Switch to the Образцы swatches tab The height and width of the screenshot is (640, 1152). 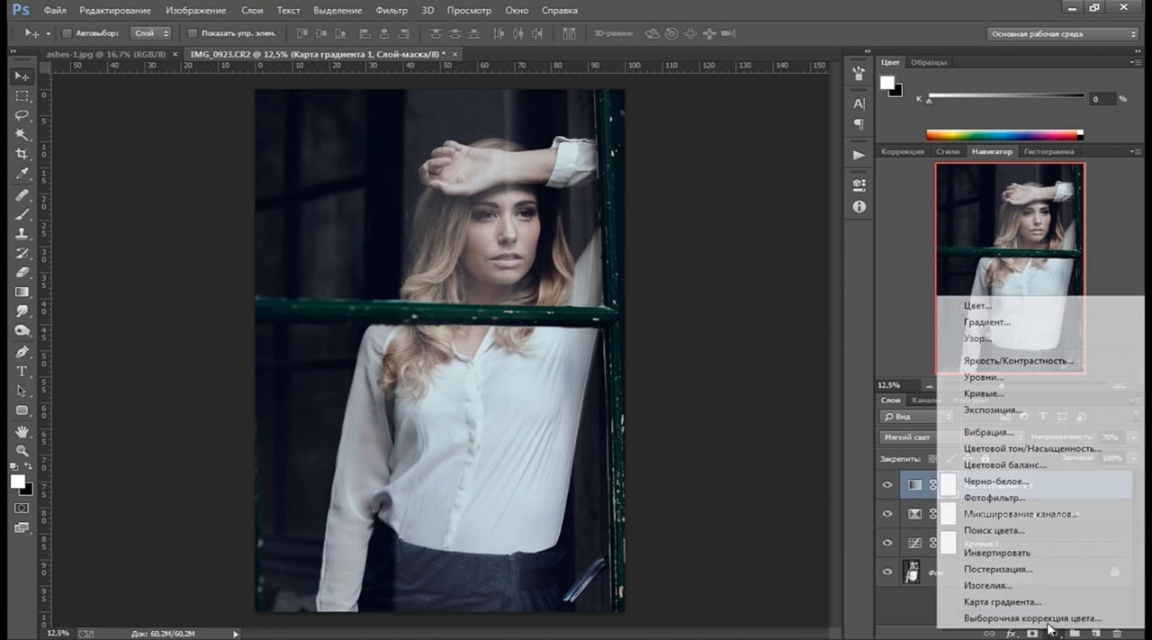coord(929,62)
